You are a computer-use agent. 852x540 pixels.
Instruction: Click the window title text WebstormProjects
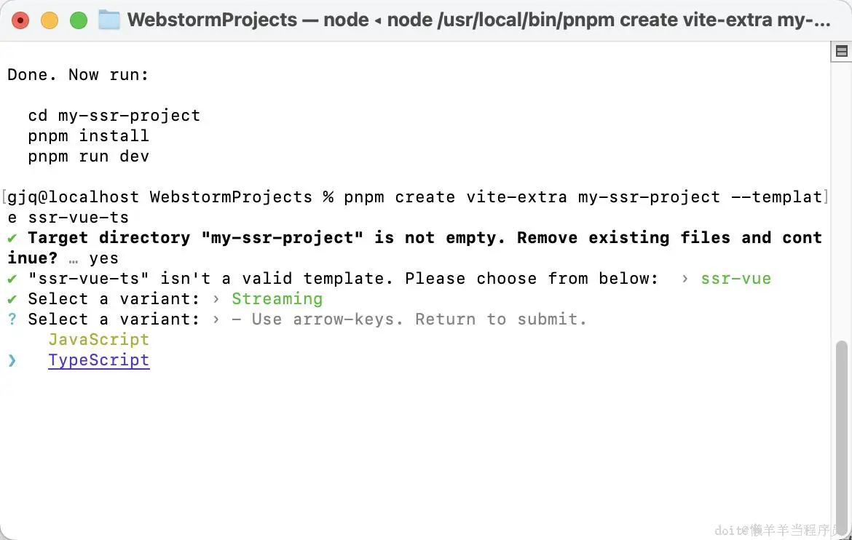213,20
